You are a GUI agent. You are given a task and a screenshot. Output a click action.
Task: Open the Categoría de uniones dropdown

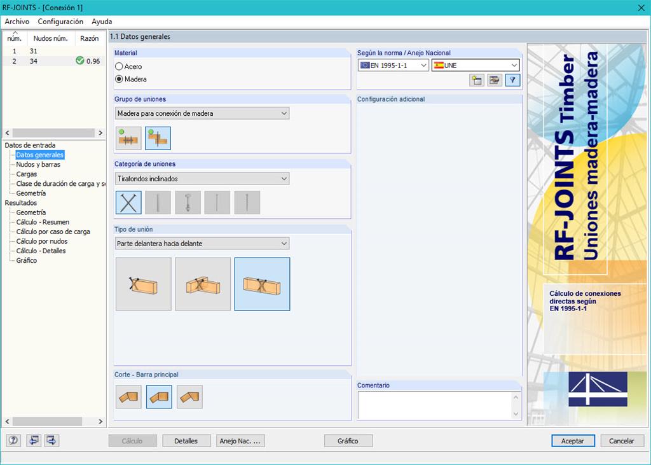(x=202, y=179)
